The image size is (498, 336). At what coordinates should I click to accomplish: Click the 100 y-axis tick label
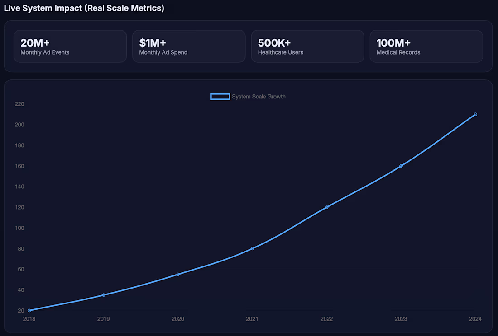pyautogui.click(x=19, y=228)
